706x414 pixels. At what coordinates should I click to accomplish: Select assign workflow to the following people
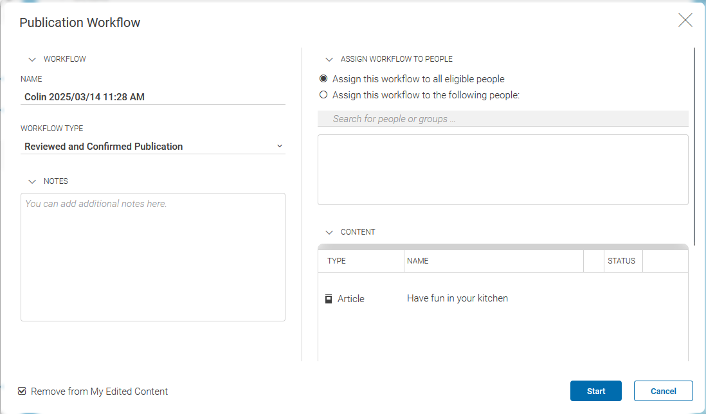coord(323,94)
